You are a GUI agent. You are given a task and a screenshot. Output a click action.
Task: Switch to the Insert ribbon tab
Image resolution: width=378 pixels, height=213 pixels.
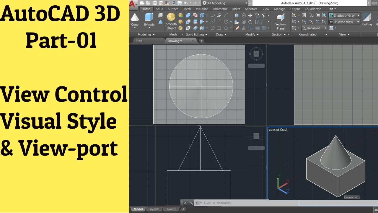236,9
